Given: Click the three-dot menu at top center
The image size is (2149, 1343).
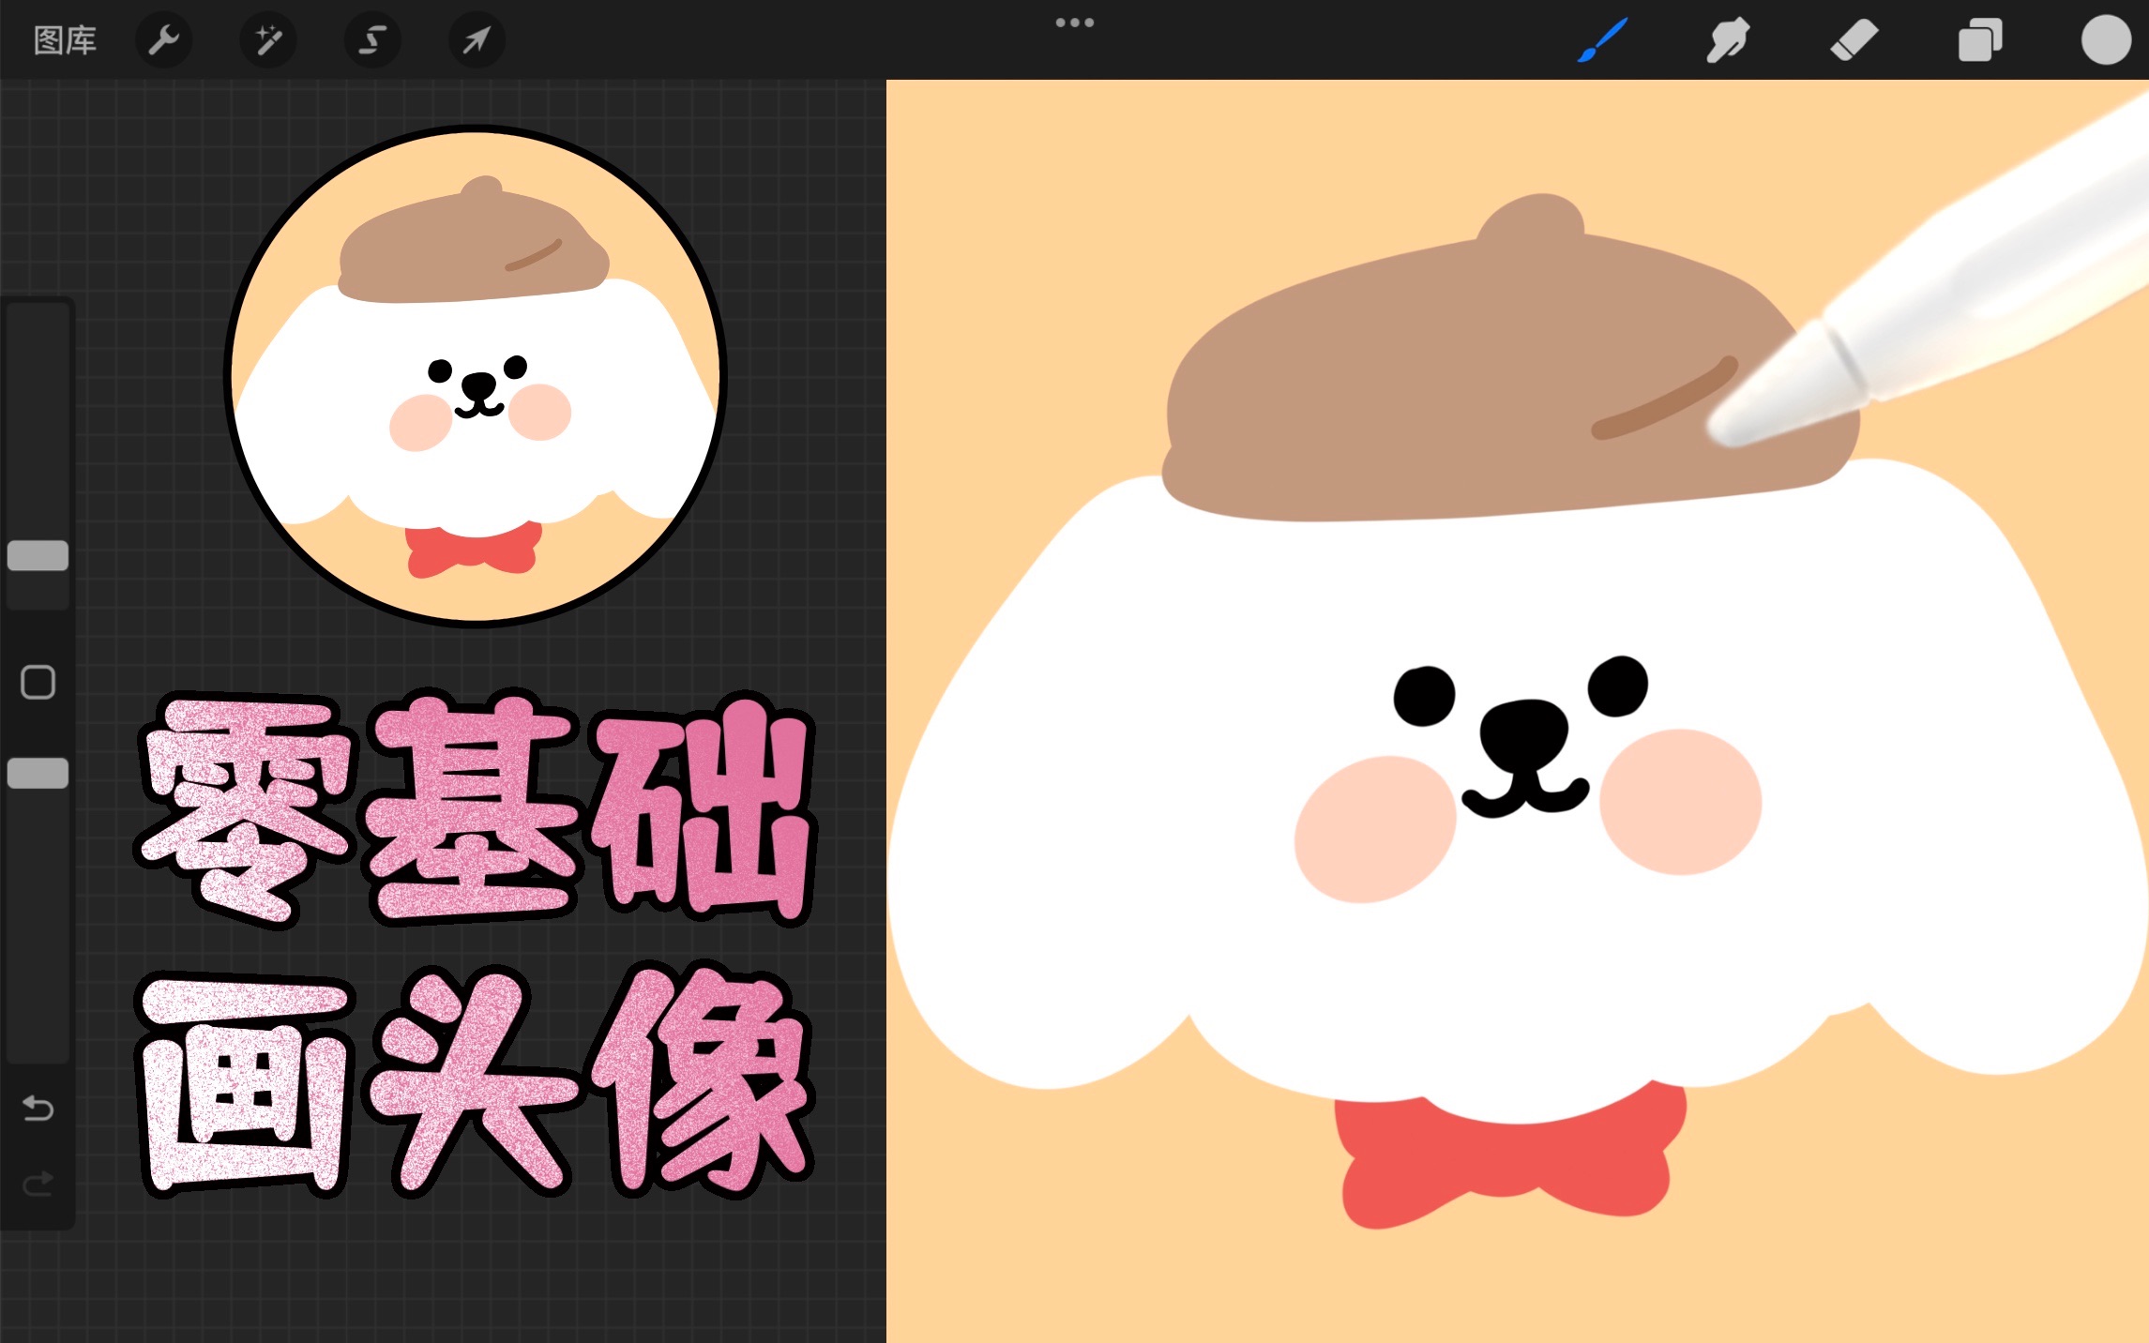Looking at the screenshot, I should click(x=1075, y=23).
